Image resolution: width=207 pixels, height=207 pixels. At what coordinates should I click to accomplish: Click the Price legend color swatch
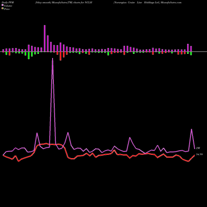point(2,9)
